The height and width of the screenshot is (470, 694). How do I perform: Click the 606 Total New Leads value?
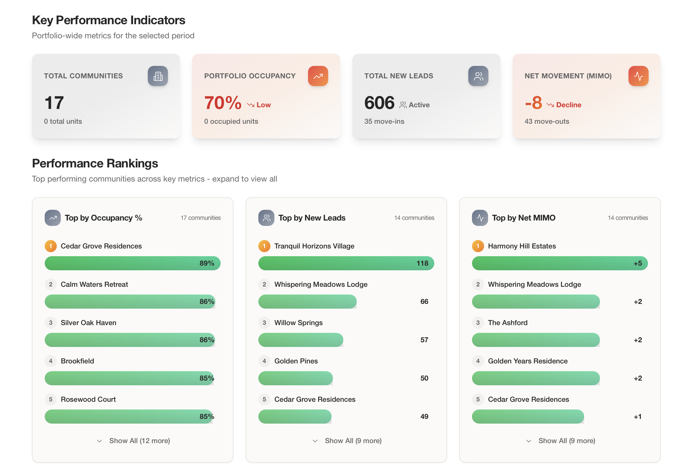pyautogui.click(x=379, y=103)
